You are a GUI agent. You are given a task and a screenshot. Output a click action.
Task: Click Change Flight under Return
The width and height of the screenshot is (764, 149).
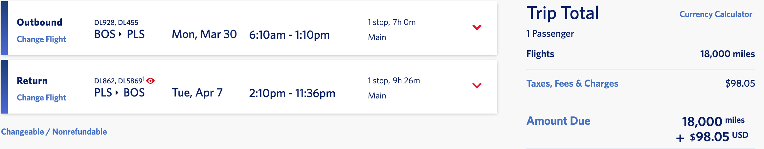coord(41,98)
